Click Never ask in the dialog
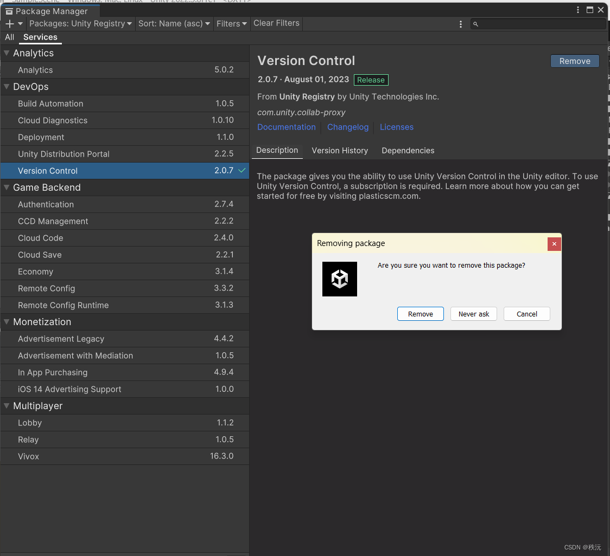The image size is (610, 556). [473, 313]
